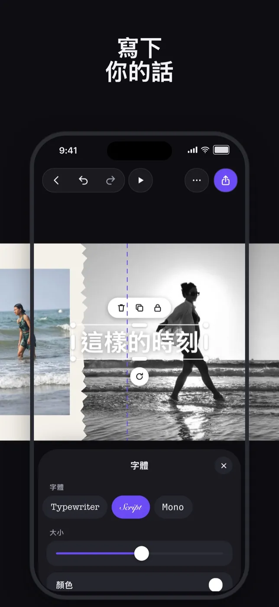Click the 顏色 label
The width and height of the screenshot is (279, 607).
[64, 585]
